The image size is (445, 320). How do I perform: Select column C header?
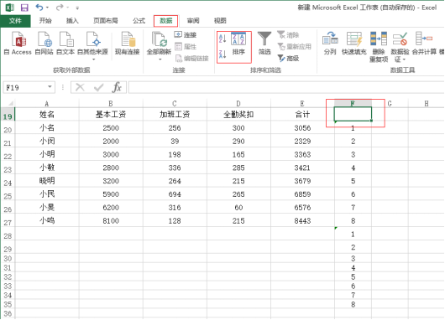[x=175, y=104]
